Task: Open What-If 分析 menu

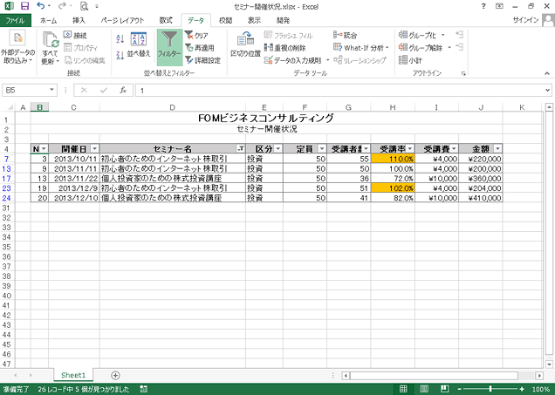Action: point(361,47)
